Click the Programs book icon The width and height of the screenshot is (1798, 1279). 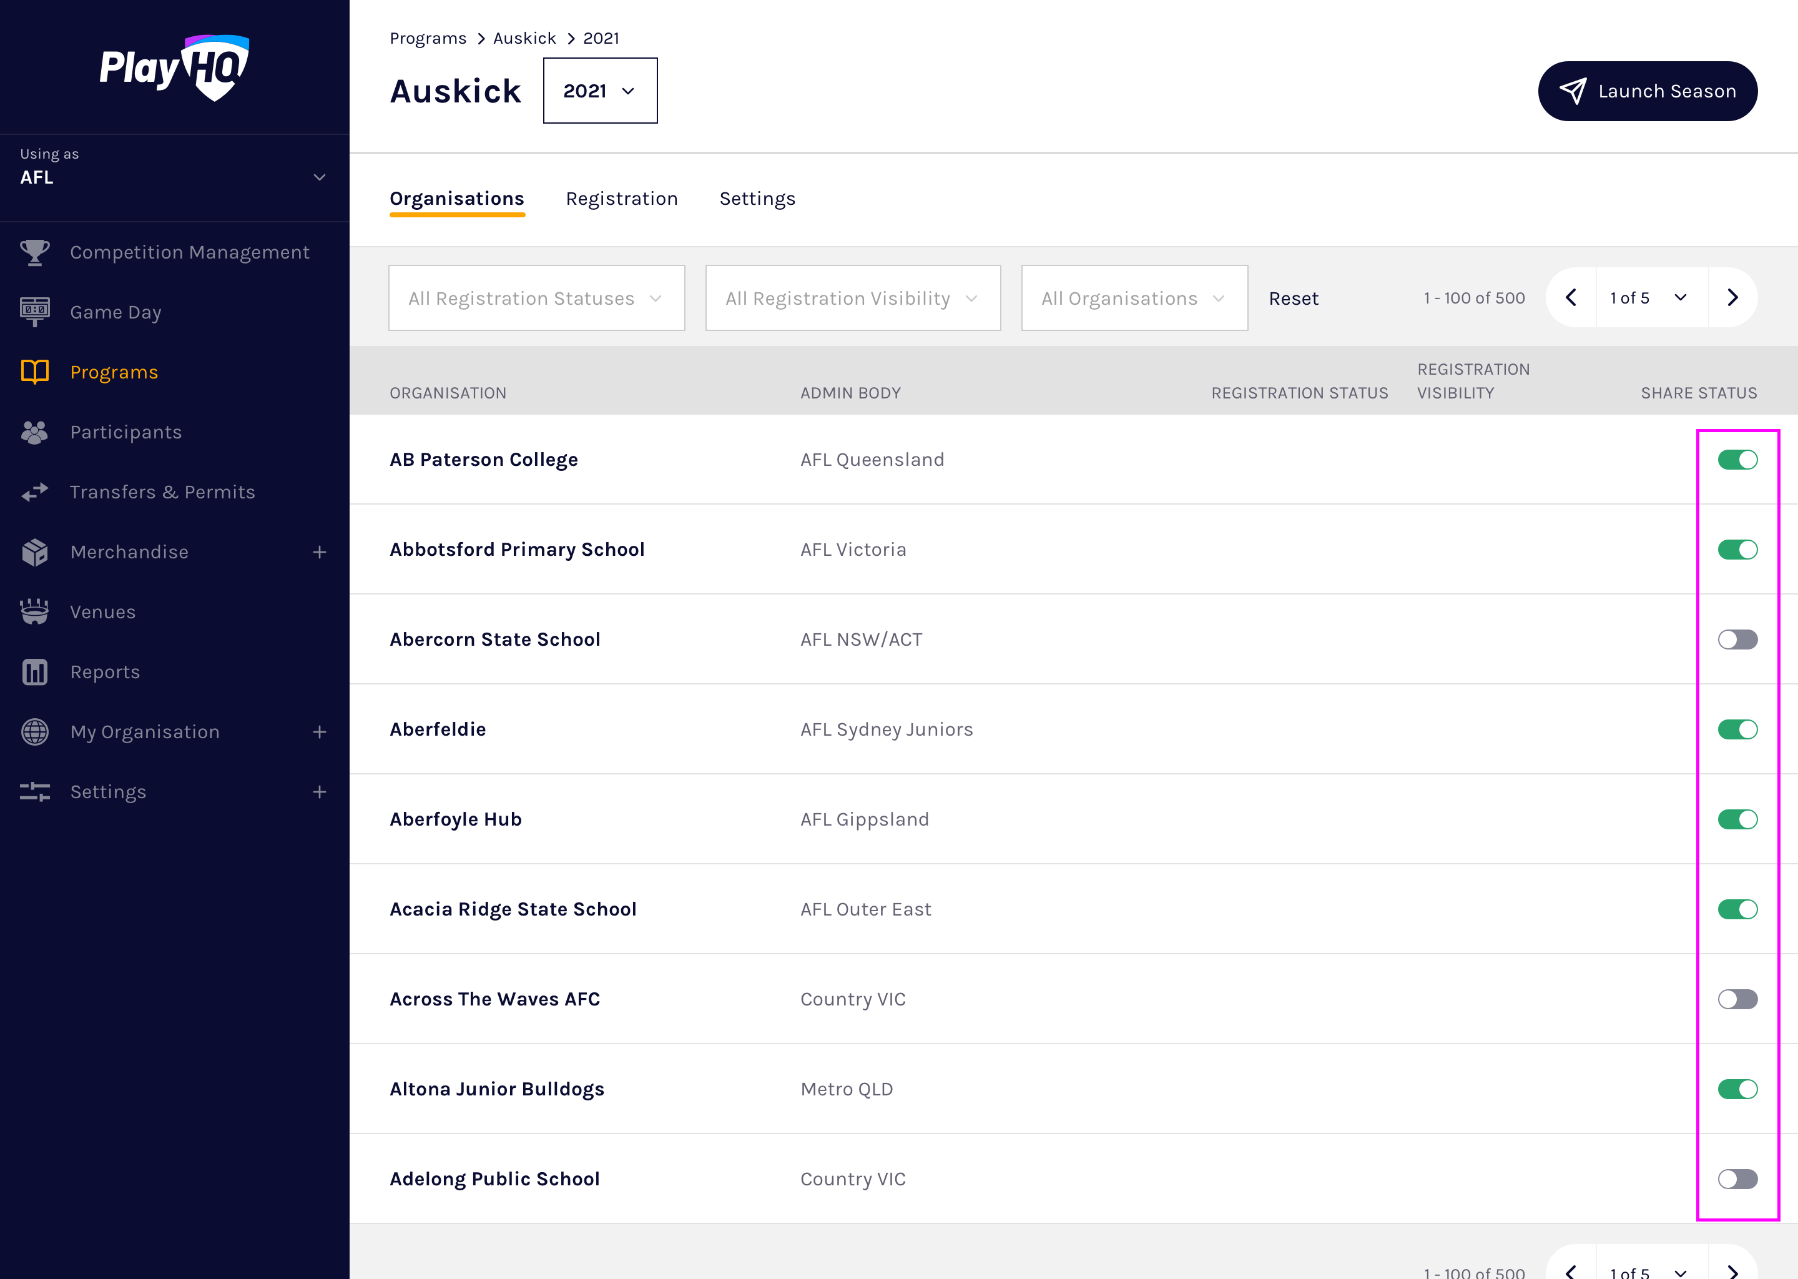34,372
